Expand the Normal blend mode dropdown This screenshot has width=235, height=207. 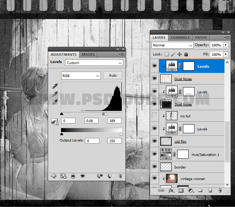coord(172,45)
